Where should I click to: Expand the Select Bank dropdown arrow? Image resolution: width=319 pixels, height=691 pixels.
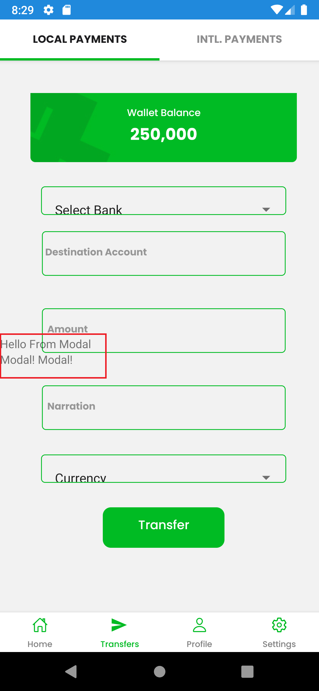coord(266,209)
